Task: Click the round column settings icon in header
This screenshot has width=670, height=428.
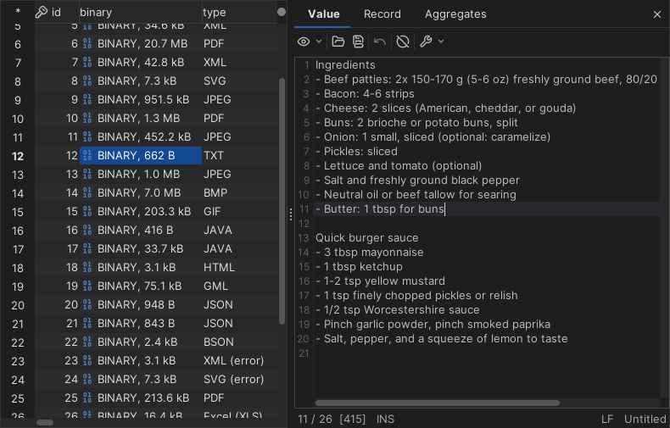Action: pos(282,13)
